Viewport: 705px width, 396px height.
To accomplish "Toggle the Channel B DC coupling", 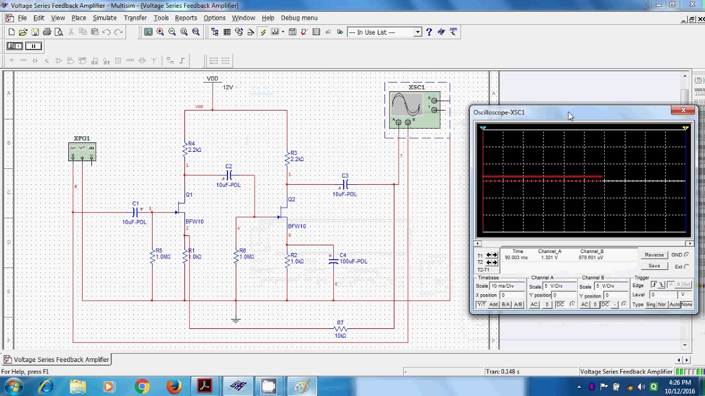I will coord(606,305).
